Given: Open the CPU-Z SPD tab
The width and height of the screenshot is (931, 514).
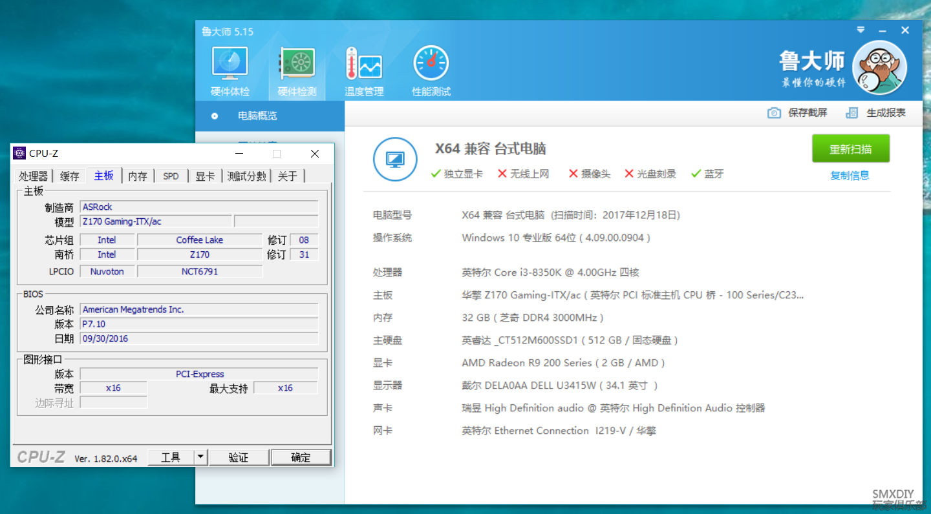Looking at the screenshot, I should [x=171, y=176].
